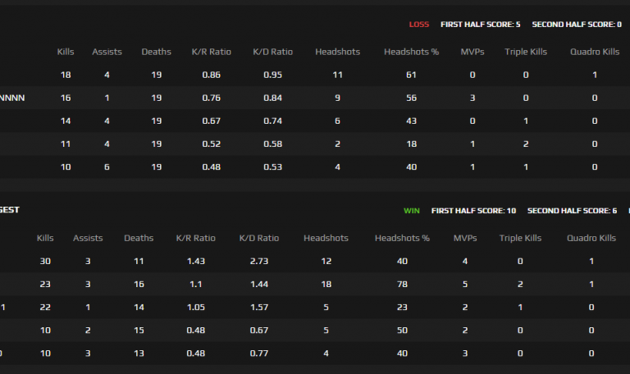Click the K/D Ratio header in the winning team table
Image resolution: width=630 pixels, height=374 pixels.
coord(259,238)
